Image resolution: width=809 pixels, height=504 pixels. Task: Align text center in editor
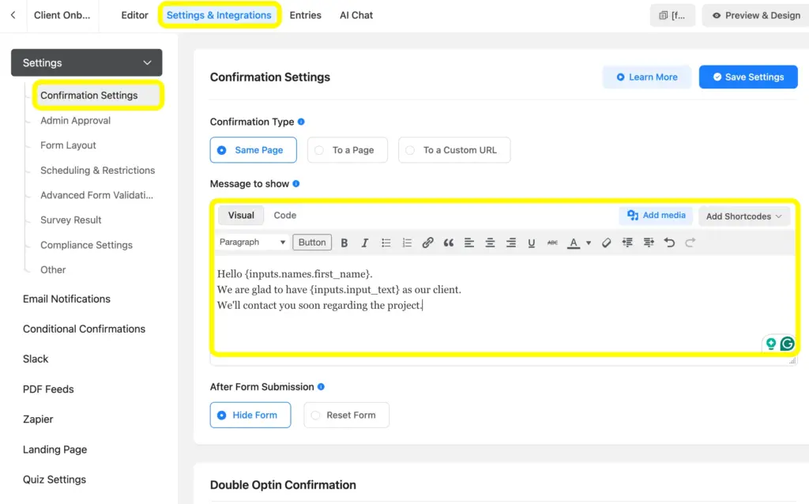(490, 243)
